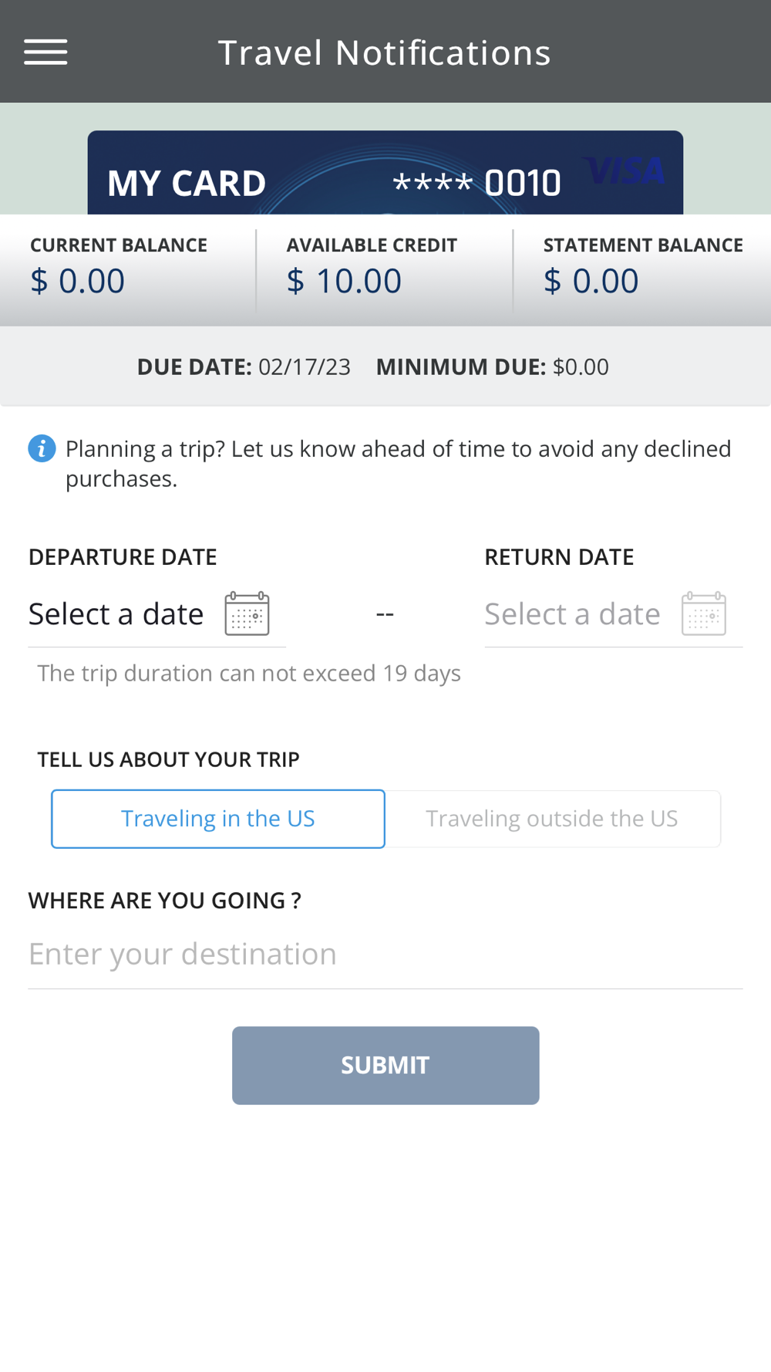View the Statement Balance amount
The height and width of the screenshot is (1372, 771).
pos(591,281)
